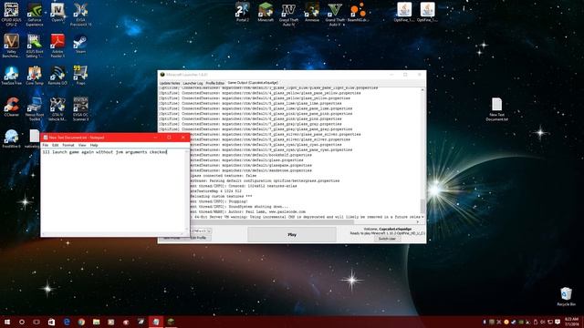Select the second OptiFine jar file on desktop
This screenshot has width=584, height=328.
coord(427,12)
